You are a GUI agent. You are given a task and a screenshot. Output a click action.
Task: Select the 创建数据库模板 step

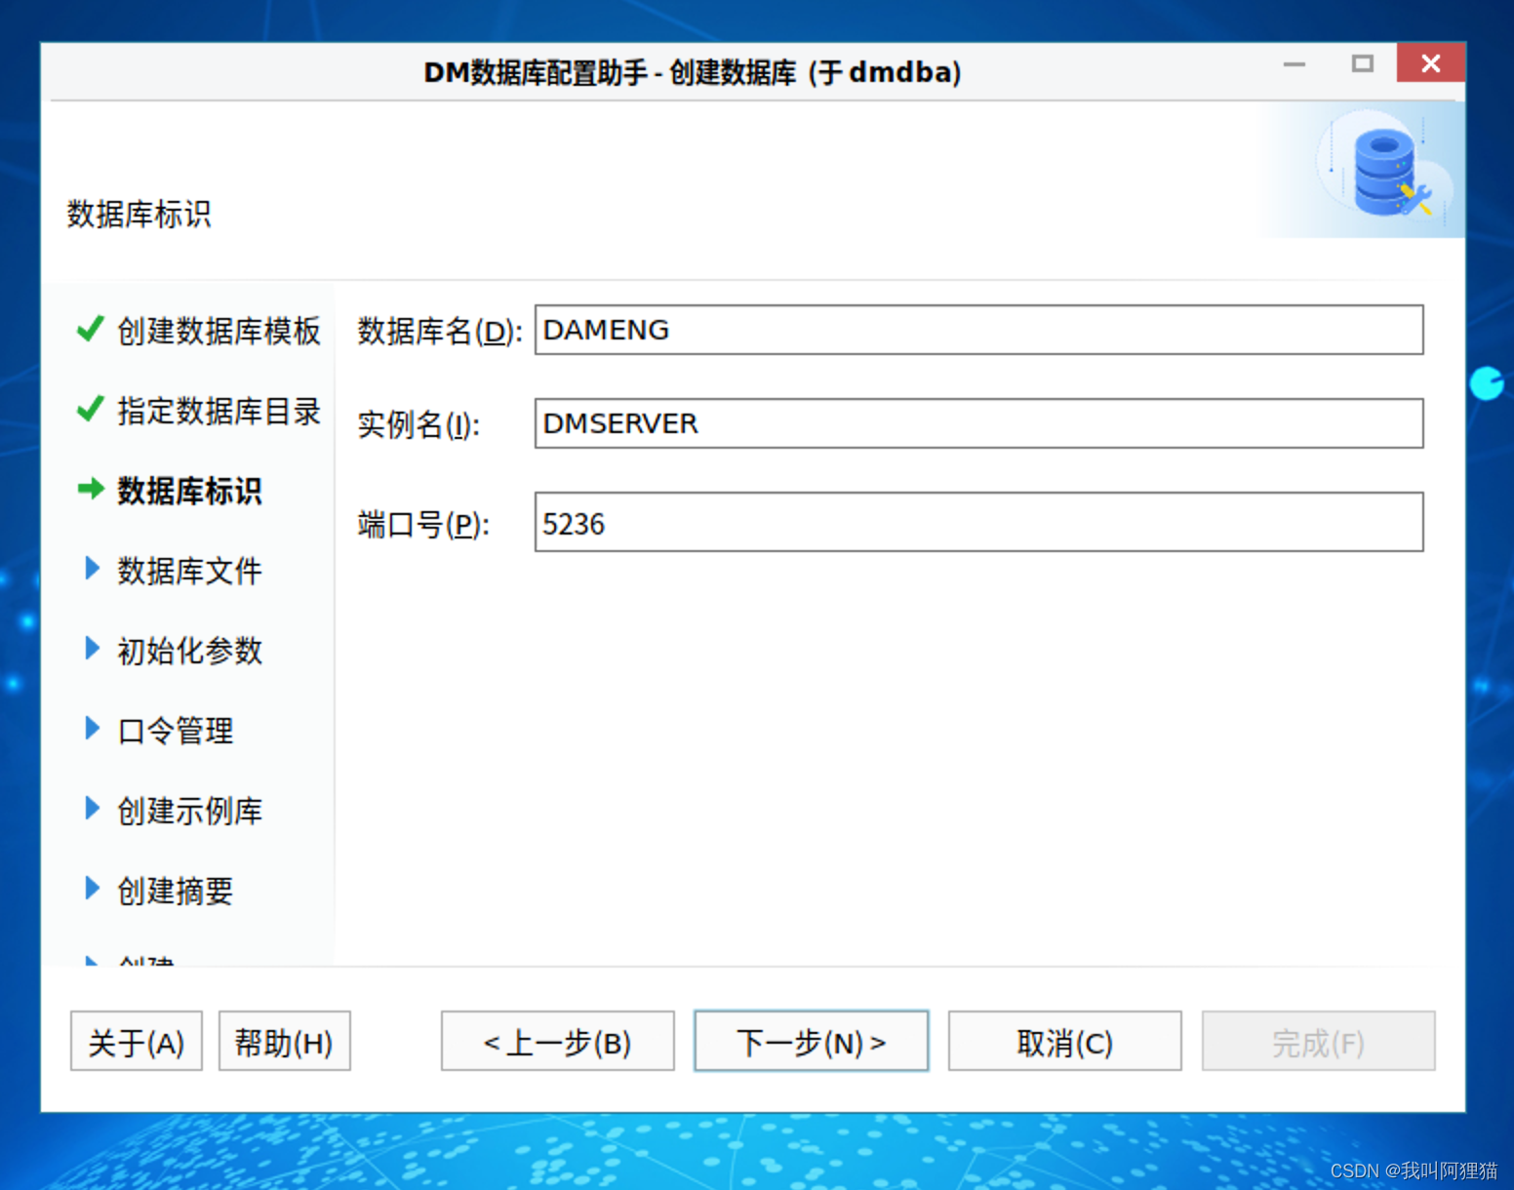click(x=219, y=331)
